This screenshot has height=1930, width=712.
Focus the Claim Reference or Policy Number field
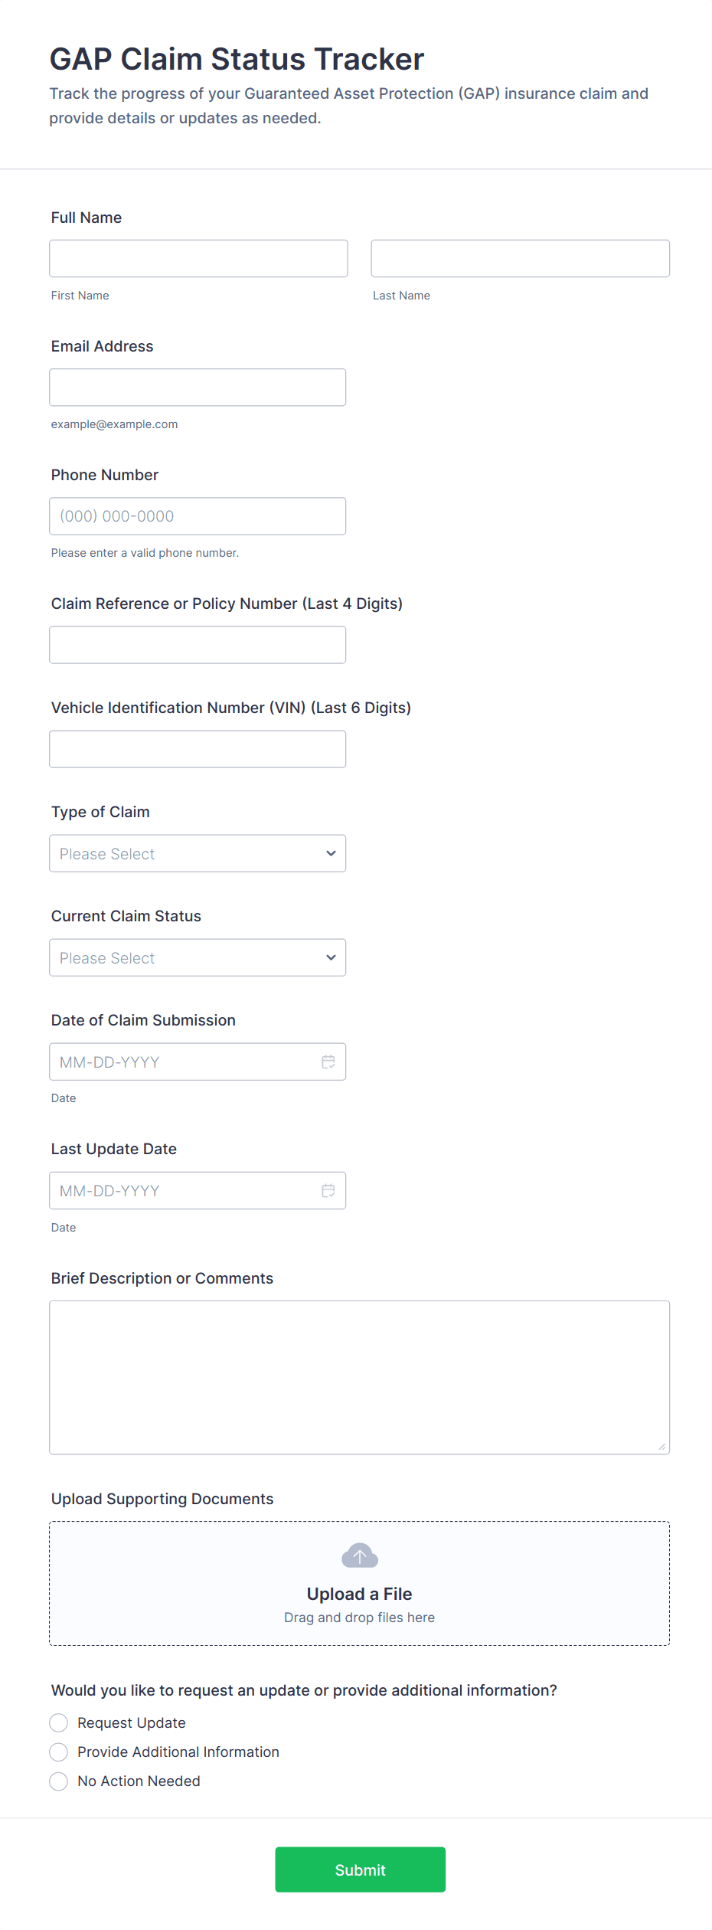pyautogui.click(x=198, y=644)
